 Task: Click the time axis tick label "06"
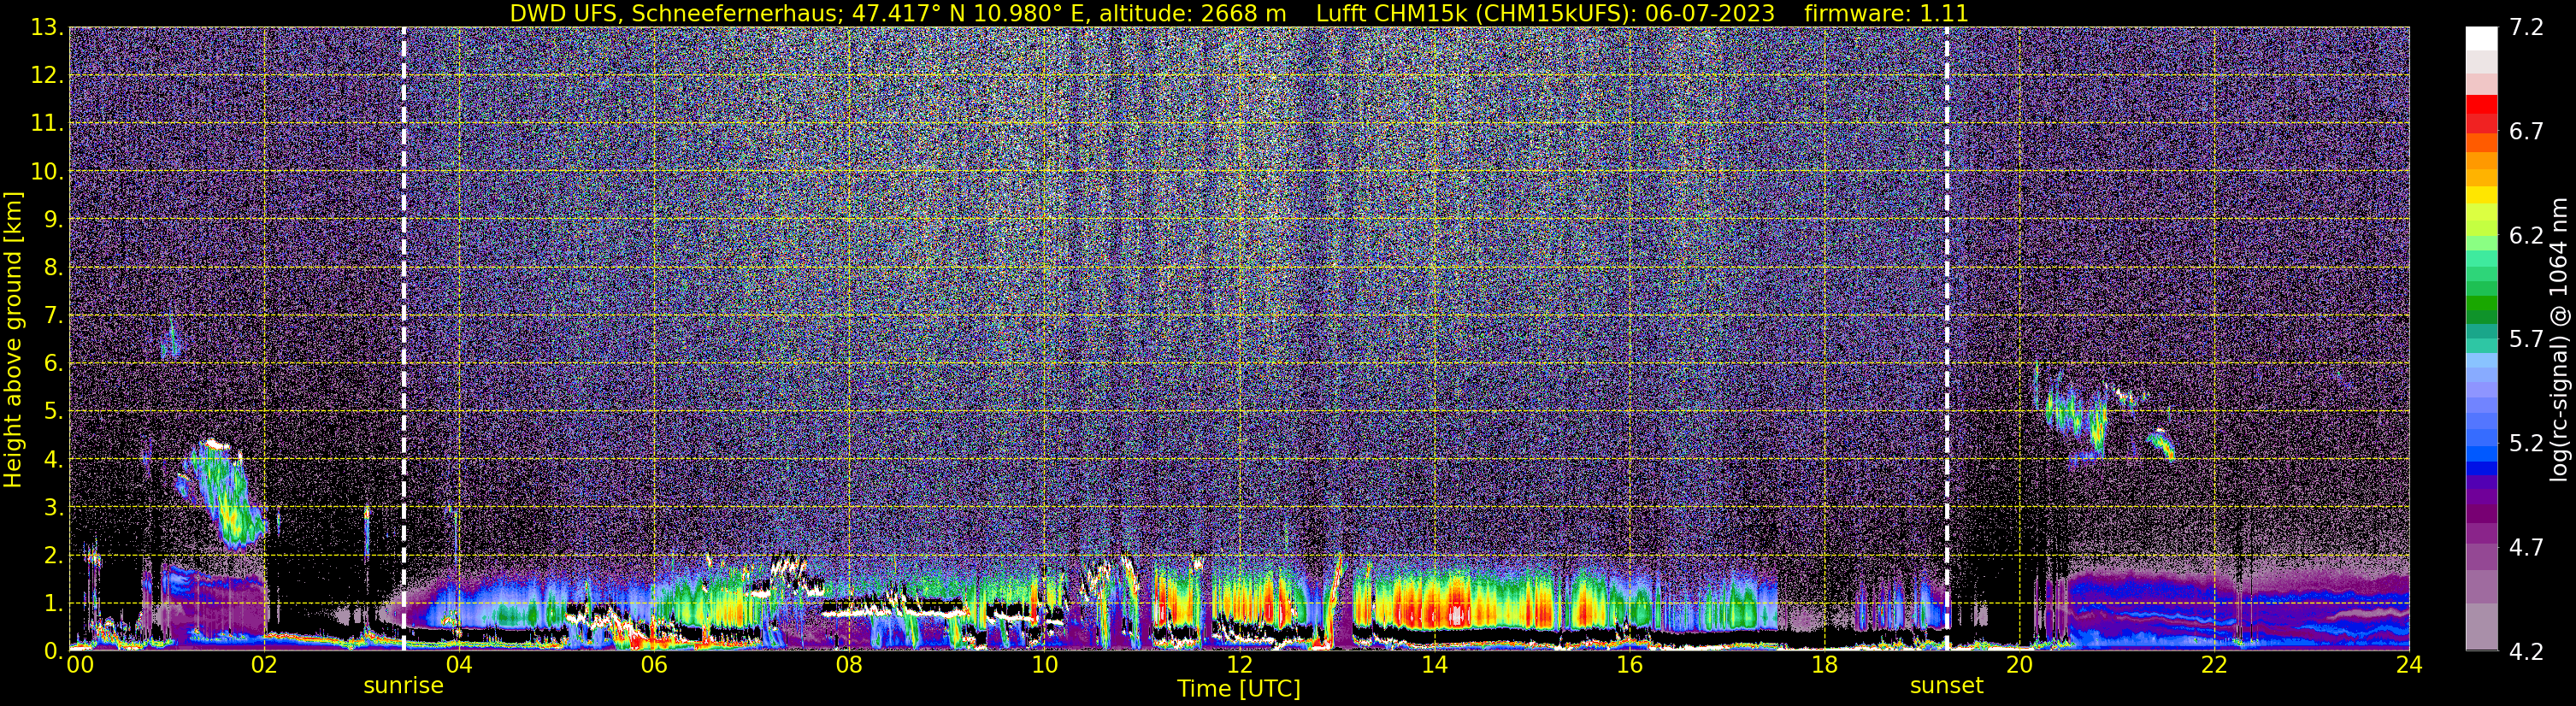click(653, 665)
